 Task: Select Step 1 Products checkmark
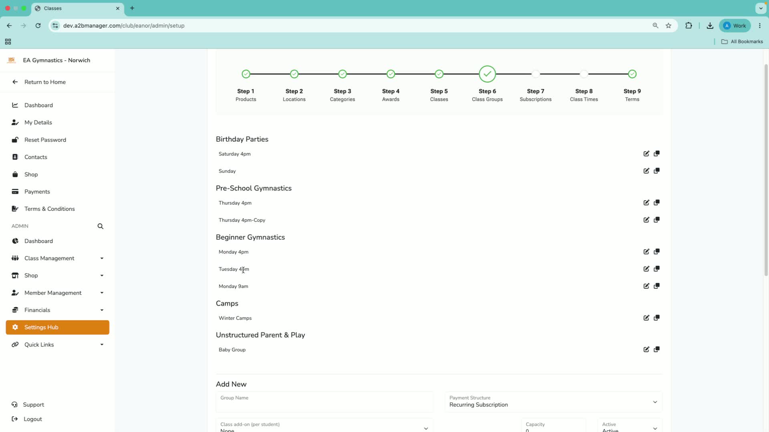(x=246, y=74)
